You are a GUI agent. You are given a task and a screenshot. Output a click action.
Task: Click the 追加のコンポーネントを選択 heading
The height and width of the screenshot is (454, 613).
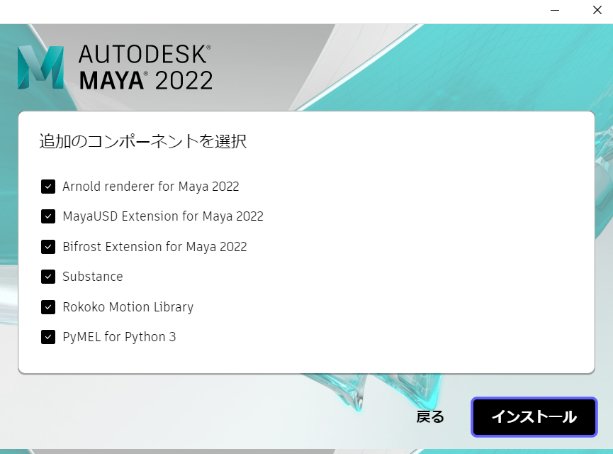tap(142, 141)
